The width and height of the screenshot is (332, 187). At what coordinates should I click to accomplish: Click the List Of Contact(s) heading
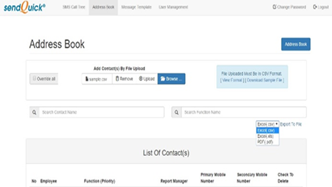(x=166, y=153)
